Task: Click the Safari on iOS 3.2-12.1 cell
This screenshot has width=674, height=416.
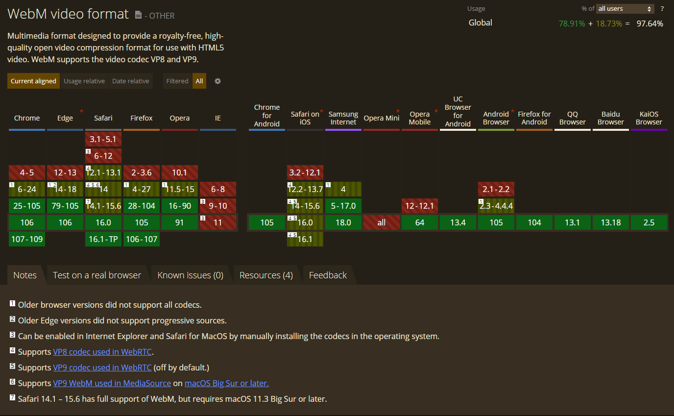Action: point(305,172)
